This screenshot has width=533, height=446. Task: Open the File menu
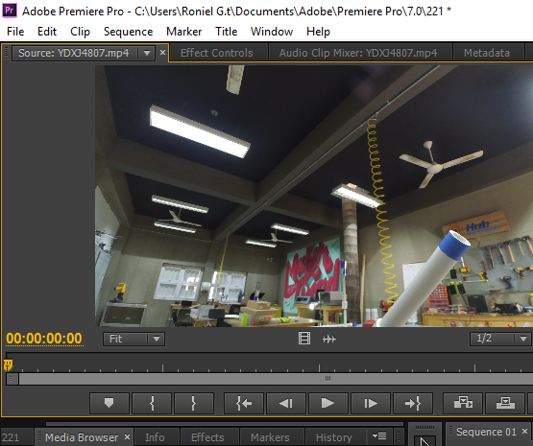point(15,32)
